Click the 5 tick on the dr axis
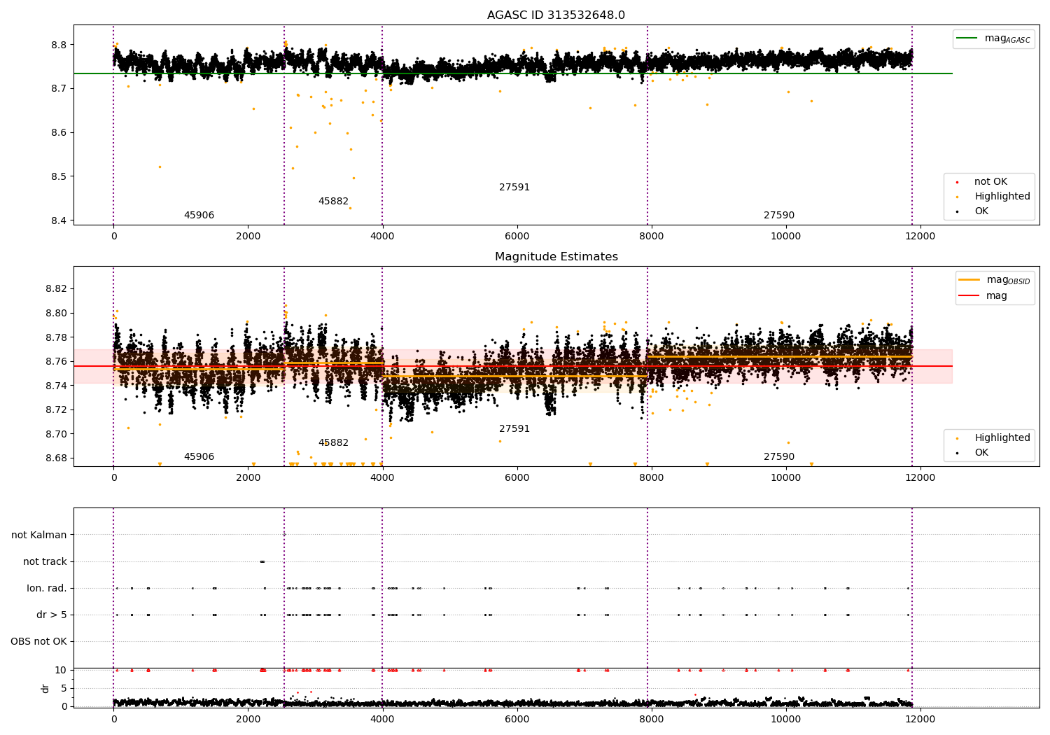Screen dimensions: 1050x735 click(x=64, y=689)
